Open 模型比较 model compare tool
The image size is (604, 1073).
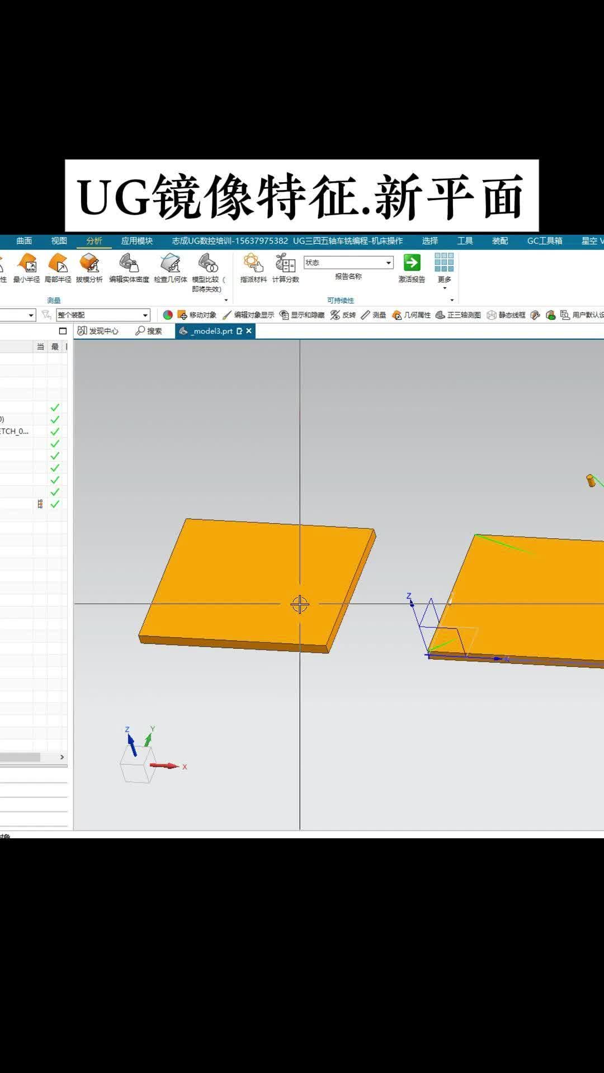coord(208,272)
